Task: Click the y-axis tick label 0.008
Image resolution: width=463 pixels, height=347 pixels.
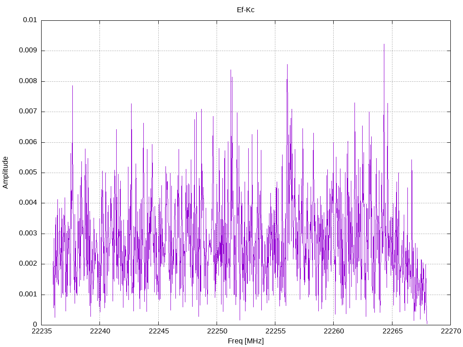Action: (28, 81)
